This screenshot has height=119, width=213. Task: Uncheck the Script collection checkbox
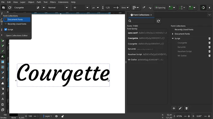(6, 29)
